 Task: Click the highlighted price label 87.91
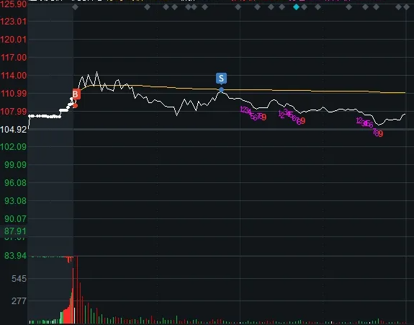coord(16,231)
